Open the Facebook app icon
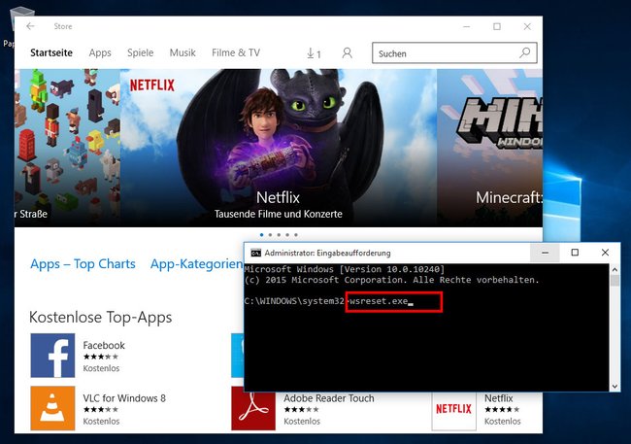Viewport: 631px width, 444px height. (x=52, y=355)
